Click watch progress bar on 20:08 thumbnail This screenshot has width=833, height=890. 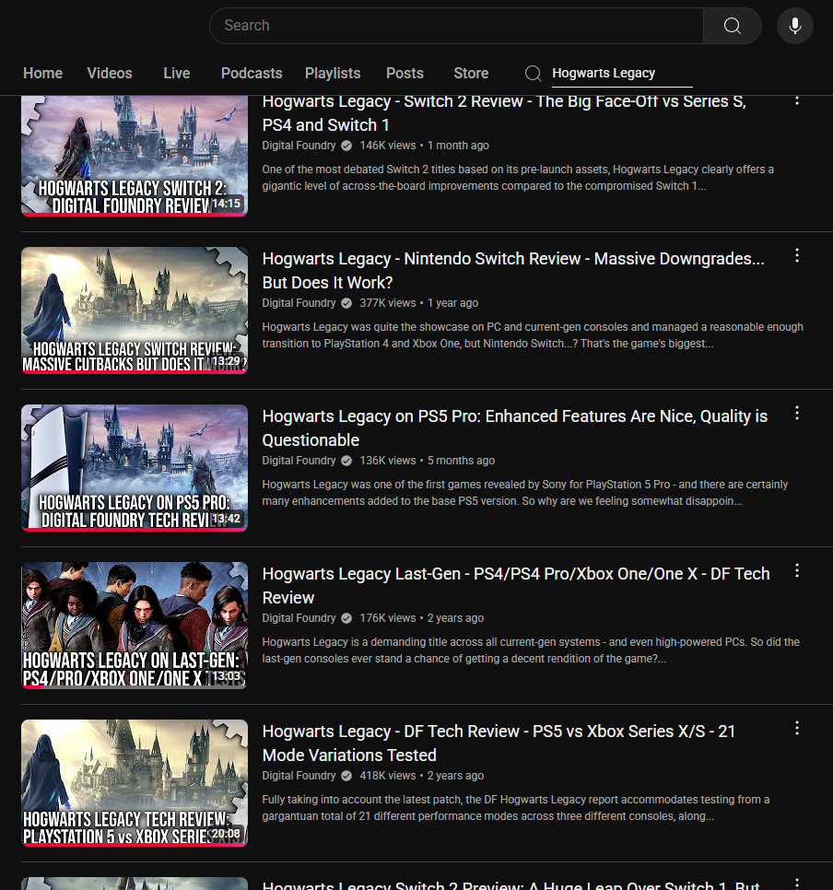(135, 845)
